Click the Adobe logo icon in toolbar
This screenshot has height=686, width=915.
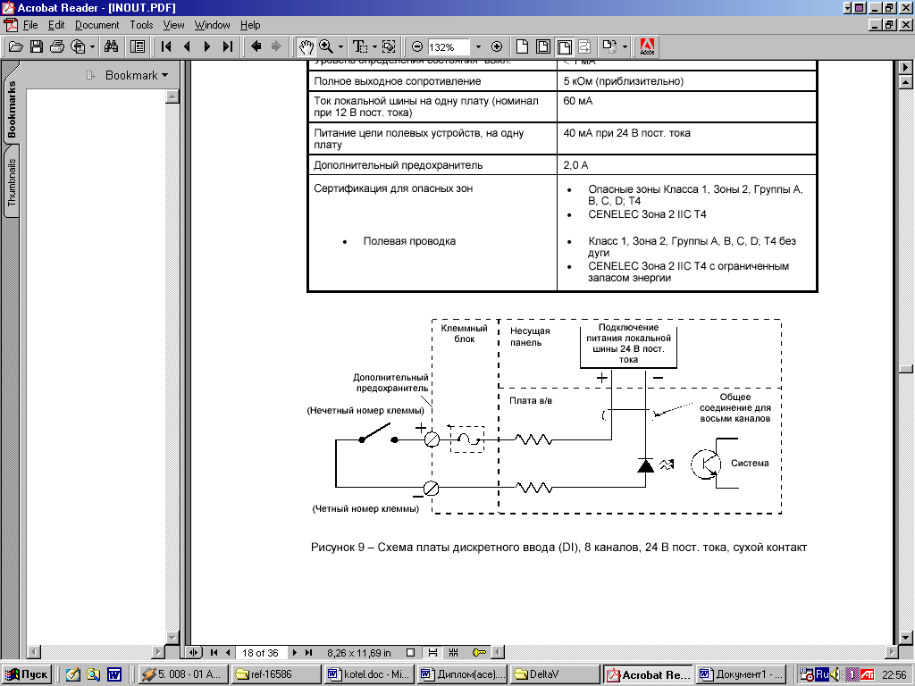point(647,46)
